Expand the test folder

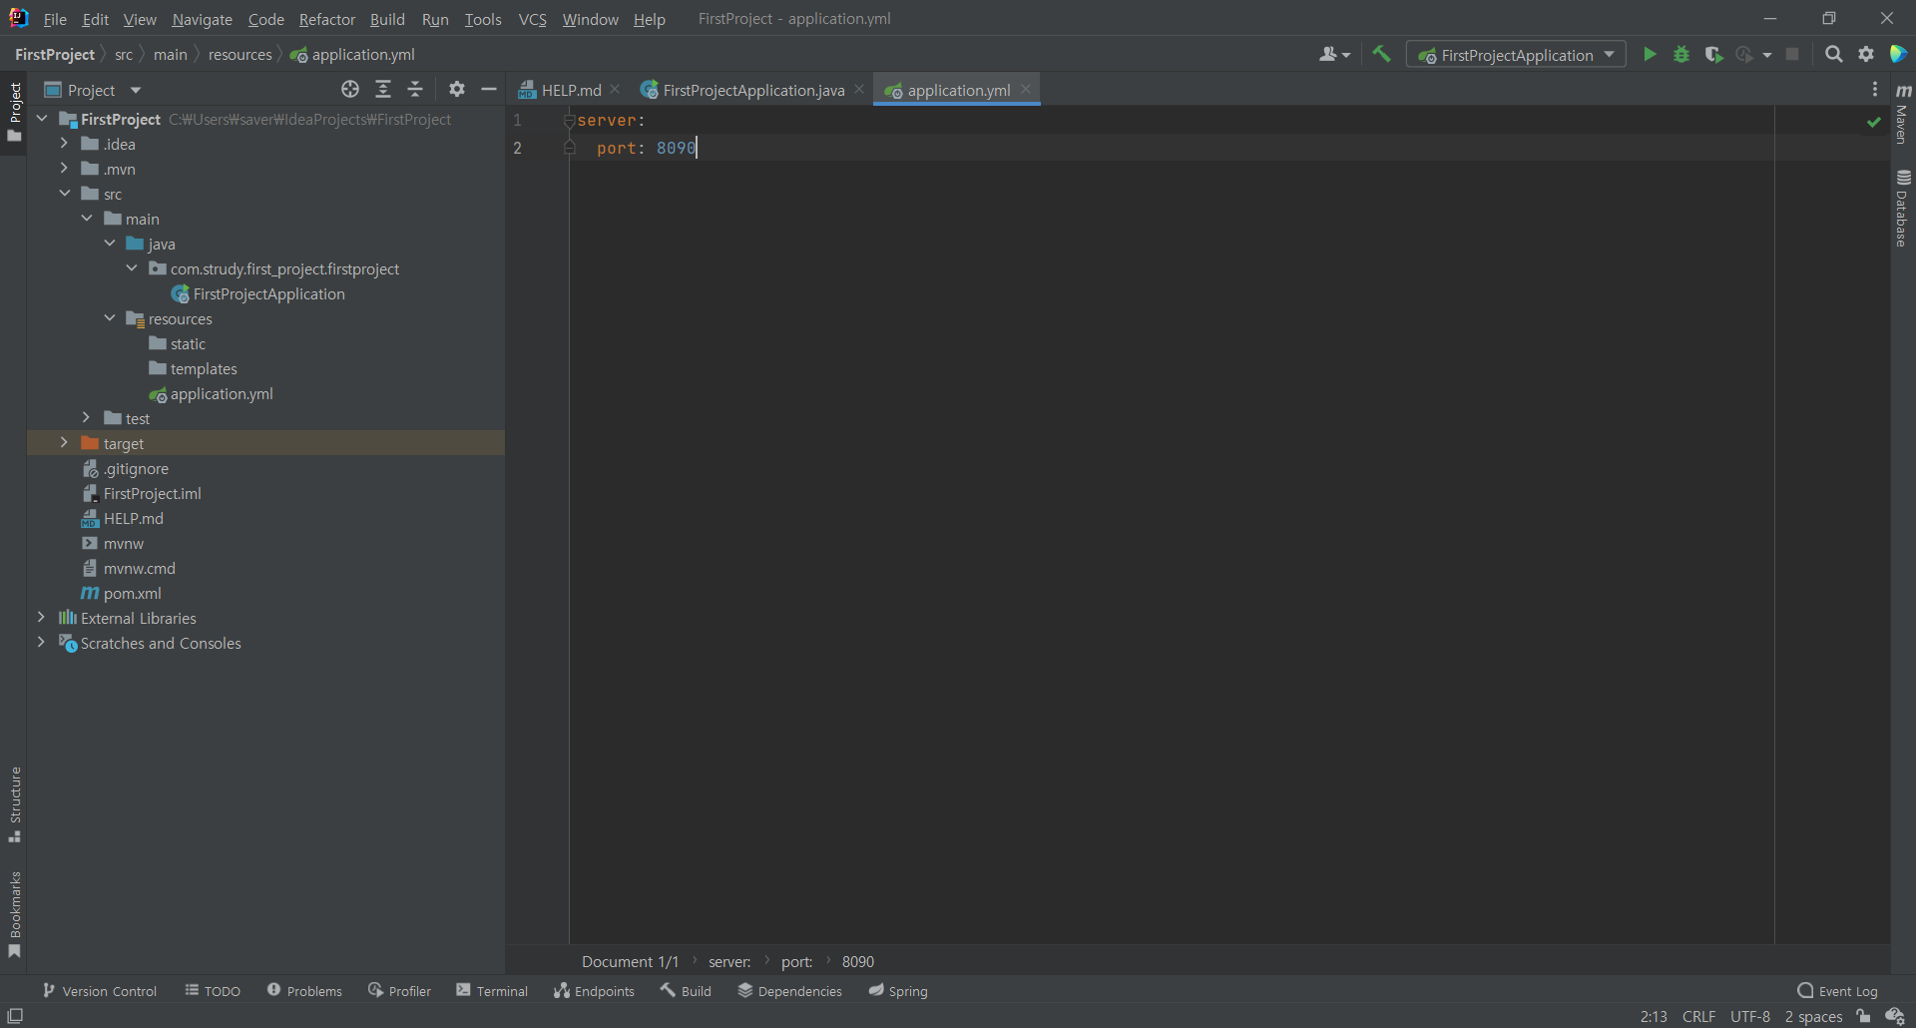pos(87,418)
